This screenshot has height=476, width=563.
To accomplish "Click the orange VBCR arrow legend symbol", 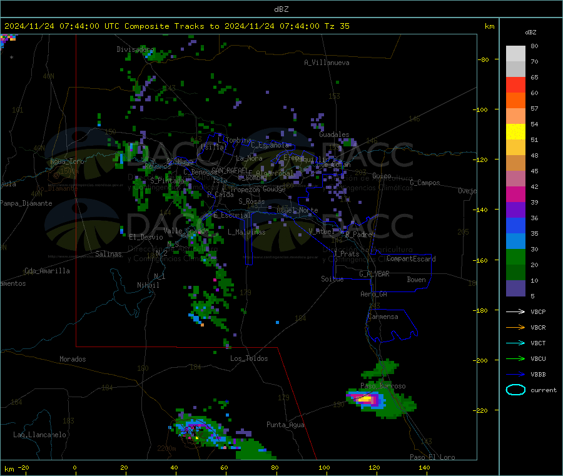I will click(515, 327).
